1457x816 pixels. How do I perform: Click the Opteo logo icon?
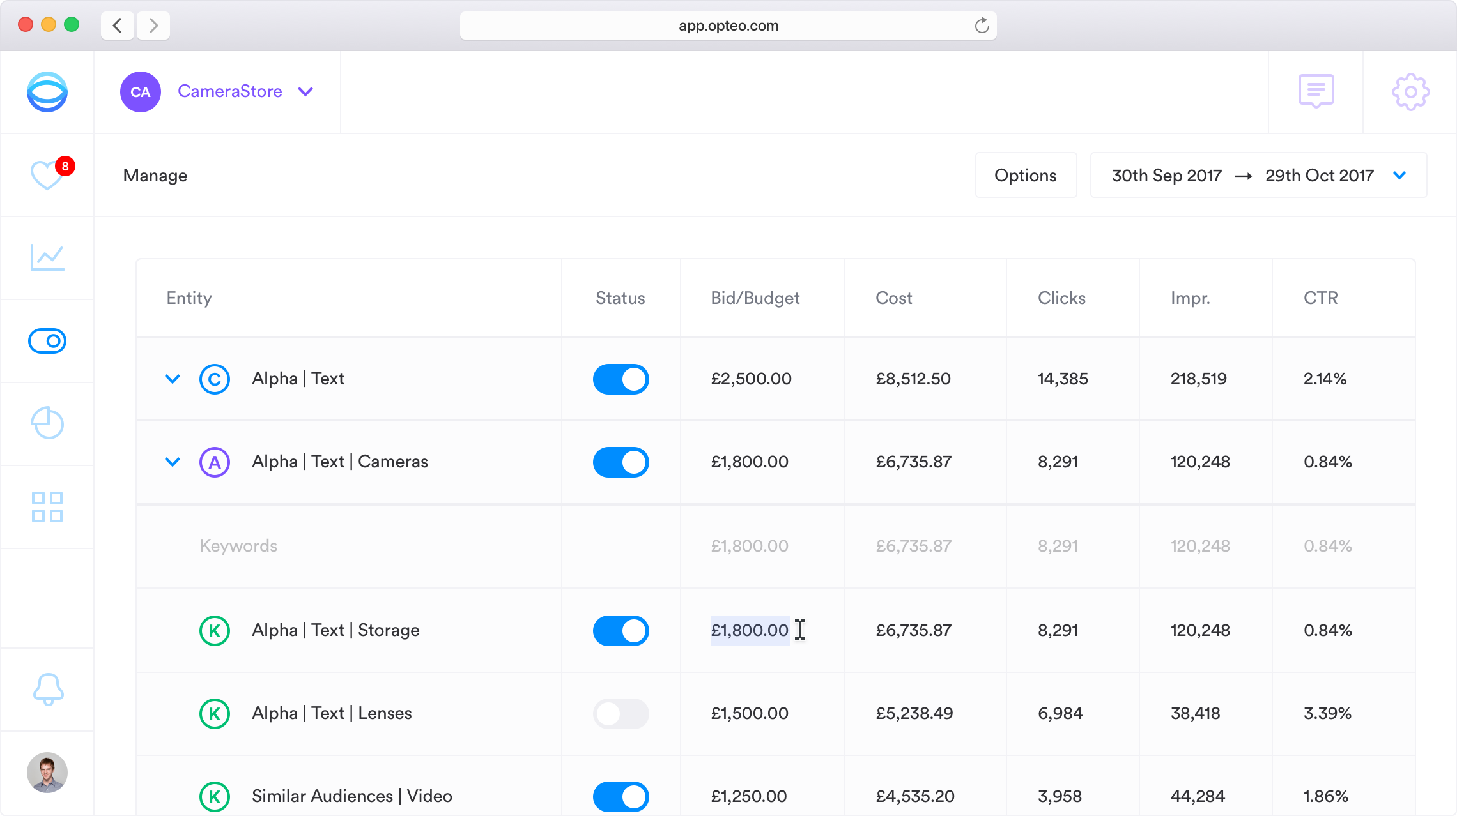tap(47, 92)
